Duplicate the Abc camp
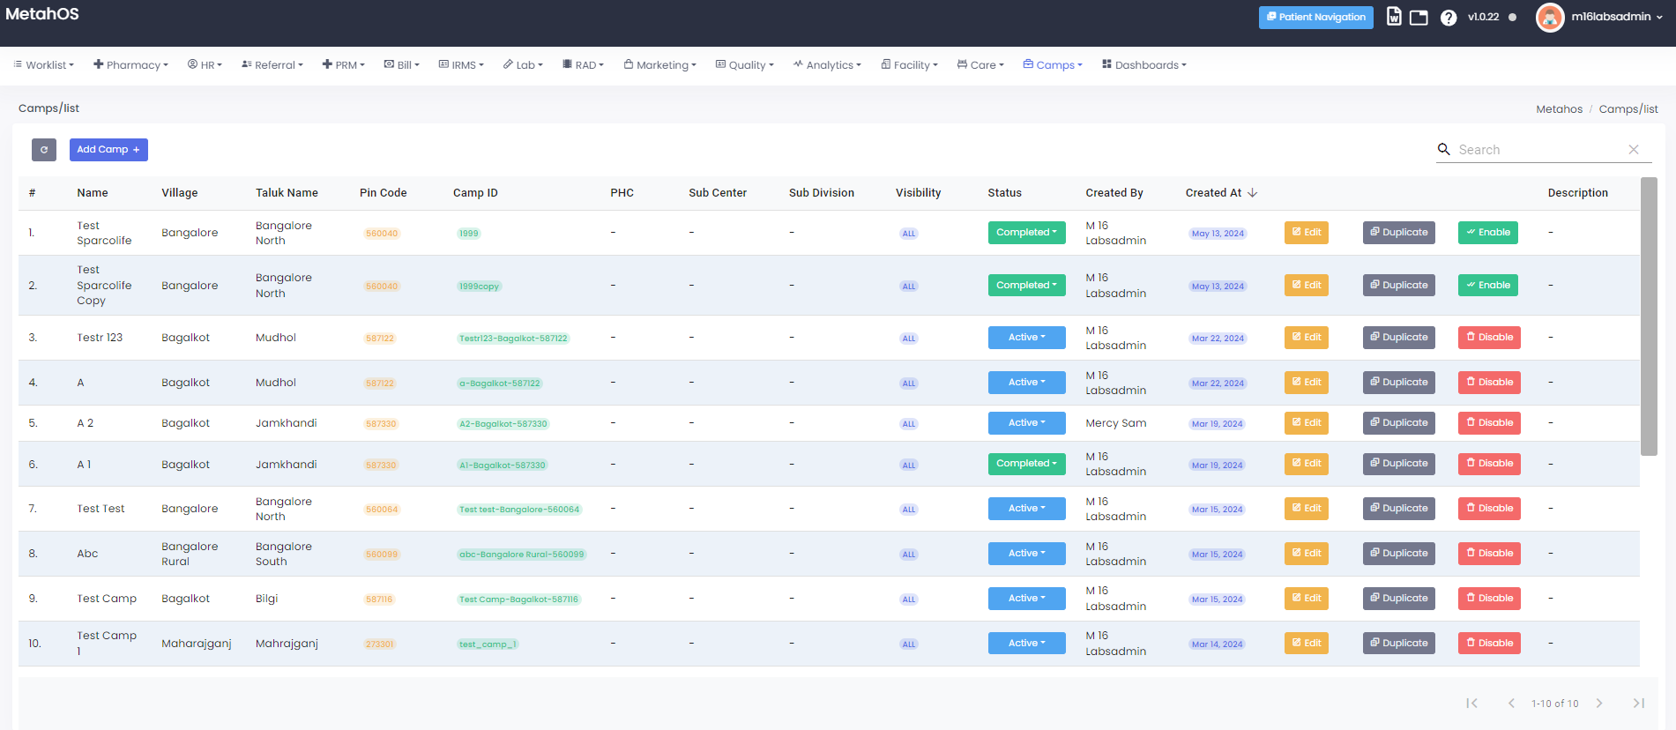 click(x=1399, y=554)
